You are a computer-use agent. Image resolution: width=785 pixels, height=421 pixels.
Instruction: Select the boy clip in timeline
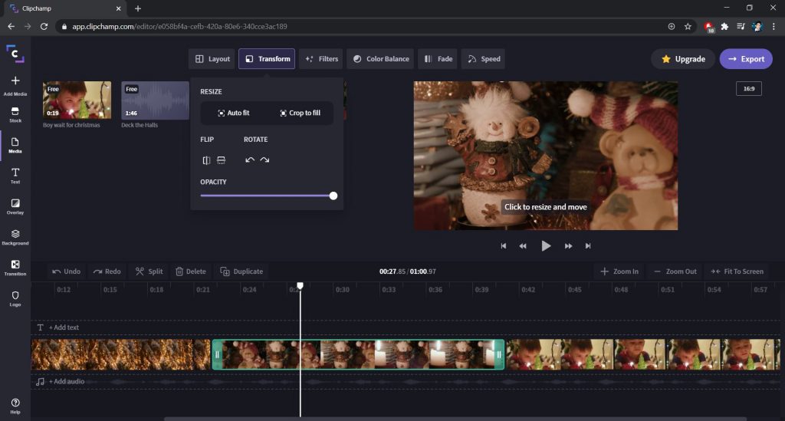pos(643,354)
